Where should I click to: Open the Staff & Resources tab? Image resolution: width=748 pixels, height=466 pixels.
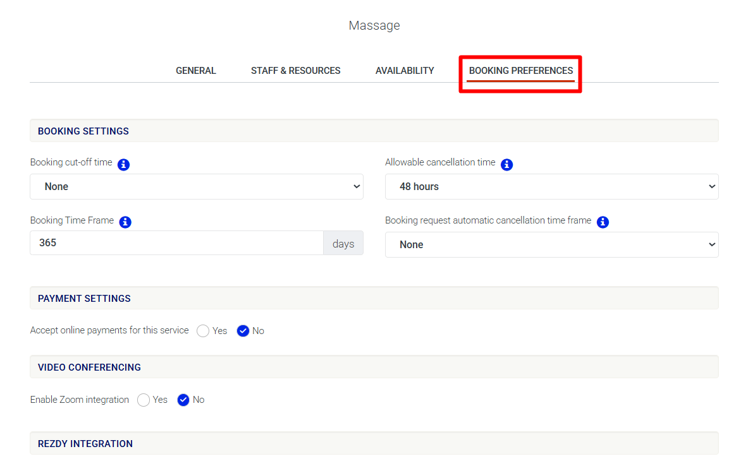(x=295, y=71)
